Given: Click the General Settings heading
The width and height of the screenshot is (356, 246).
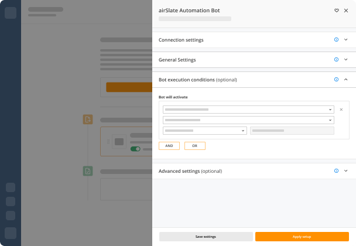Looking at the screenshot, I should tap(177, 60).
